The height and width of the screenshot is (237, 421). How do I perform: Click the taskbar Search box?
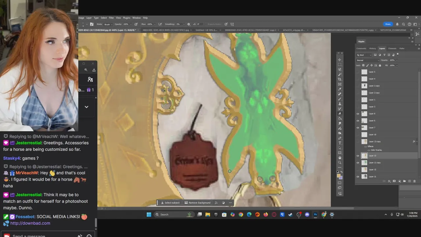(174, 215)
